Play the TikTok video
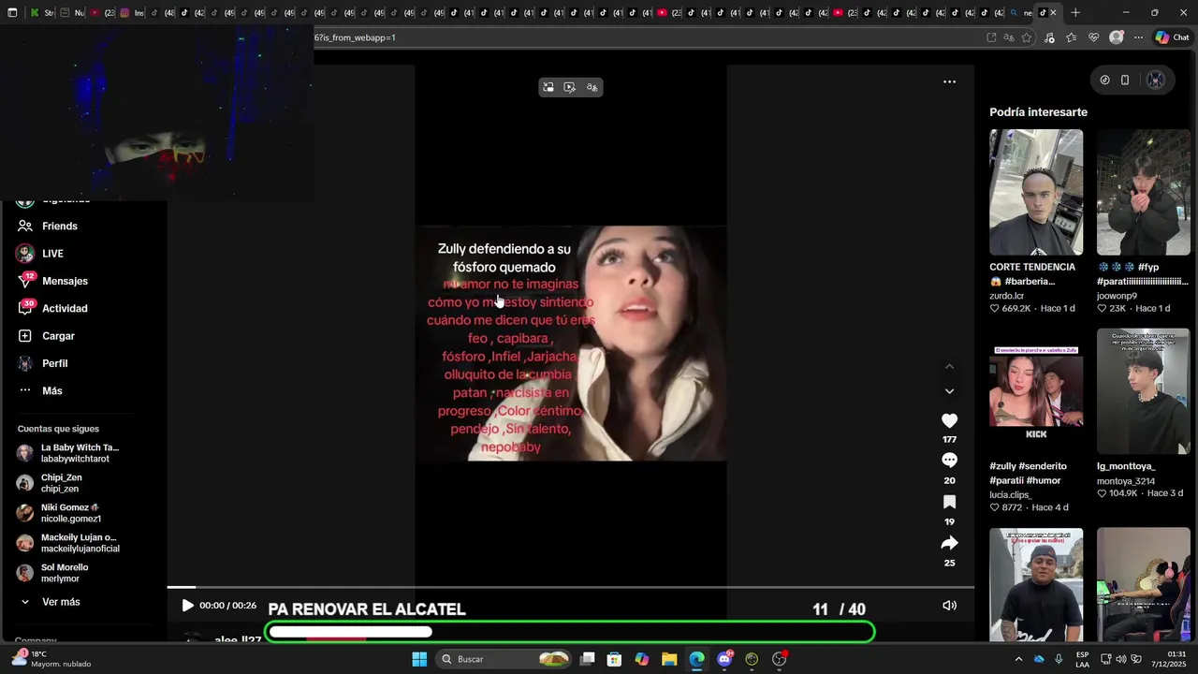The width and height of the screenshot is (1198, 674). pos(187,606)
